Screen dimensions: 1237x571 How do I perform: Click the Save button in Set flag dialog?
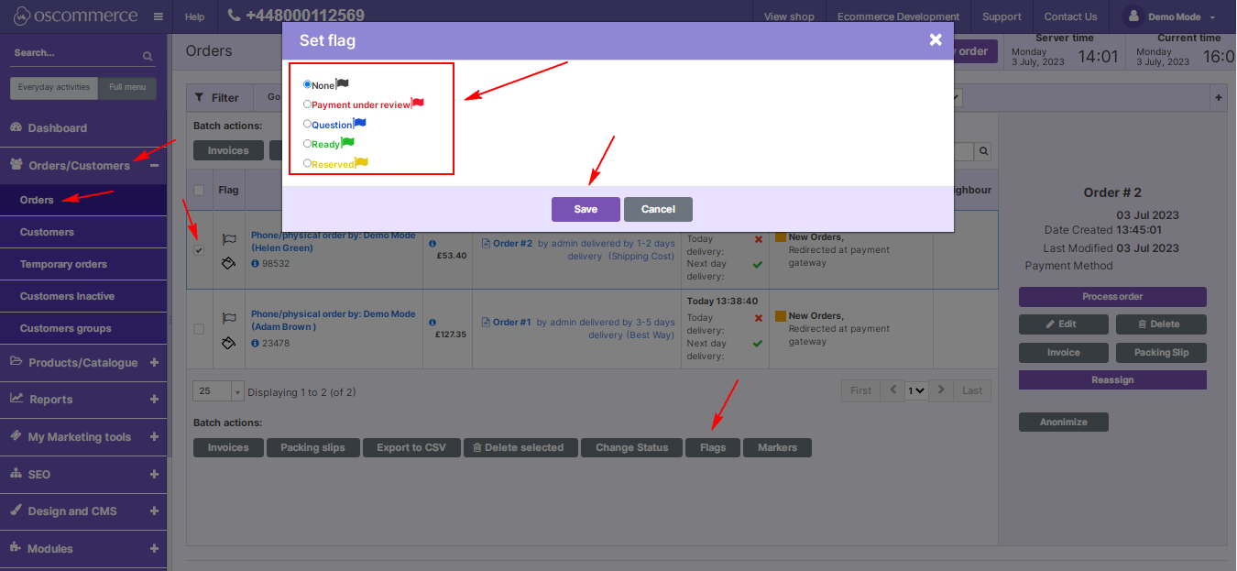(x=585, y=209)
